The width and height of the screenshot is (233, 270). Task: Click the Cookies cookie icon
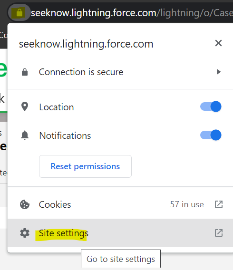25,204
